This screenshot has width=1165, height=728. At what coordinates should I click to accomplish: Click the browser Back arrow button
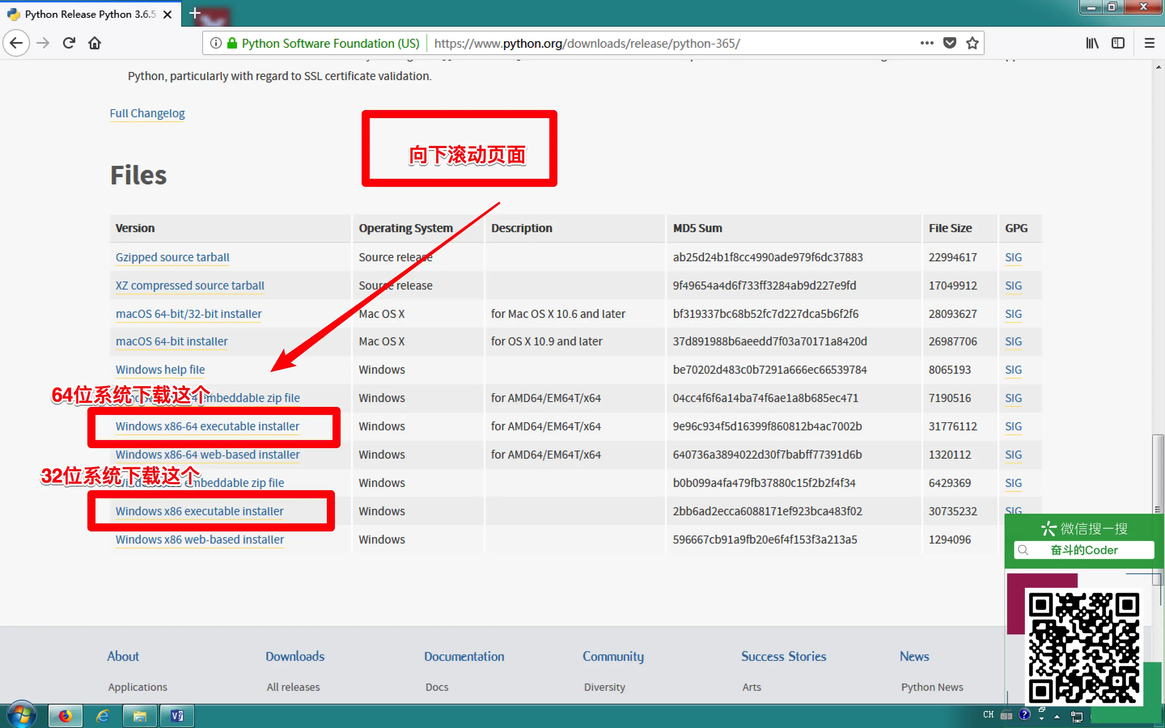(16, 43)
